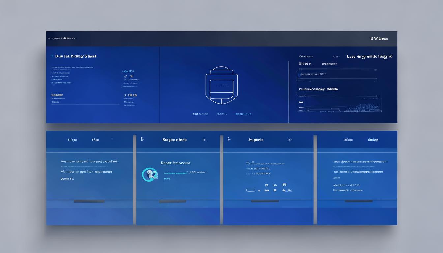Open the three-dot menu beside 'Fhap'
The image size is (443, 253).
[x=112, y=140]
